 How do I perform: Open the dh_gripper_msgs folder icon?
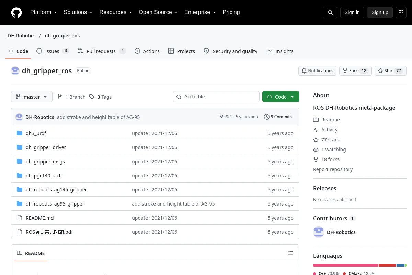tap(20, 162)
